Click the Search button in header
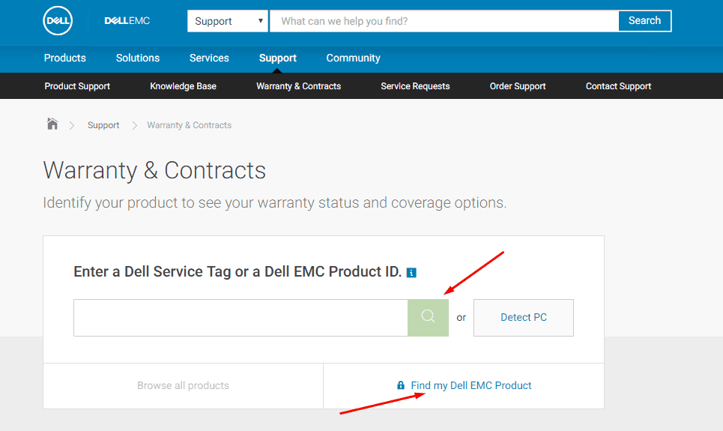Screen dimensions: 723x431 [644, 21]
